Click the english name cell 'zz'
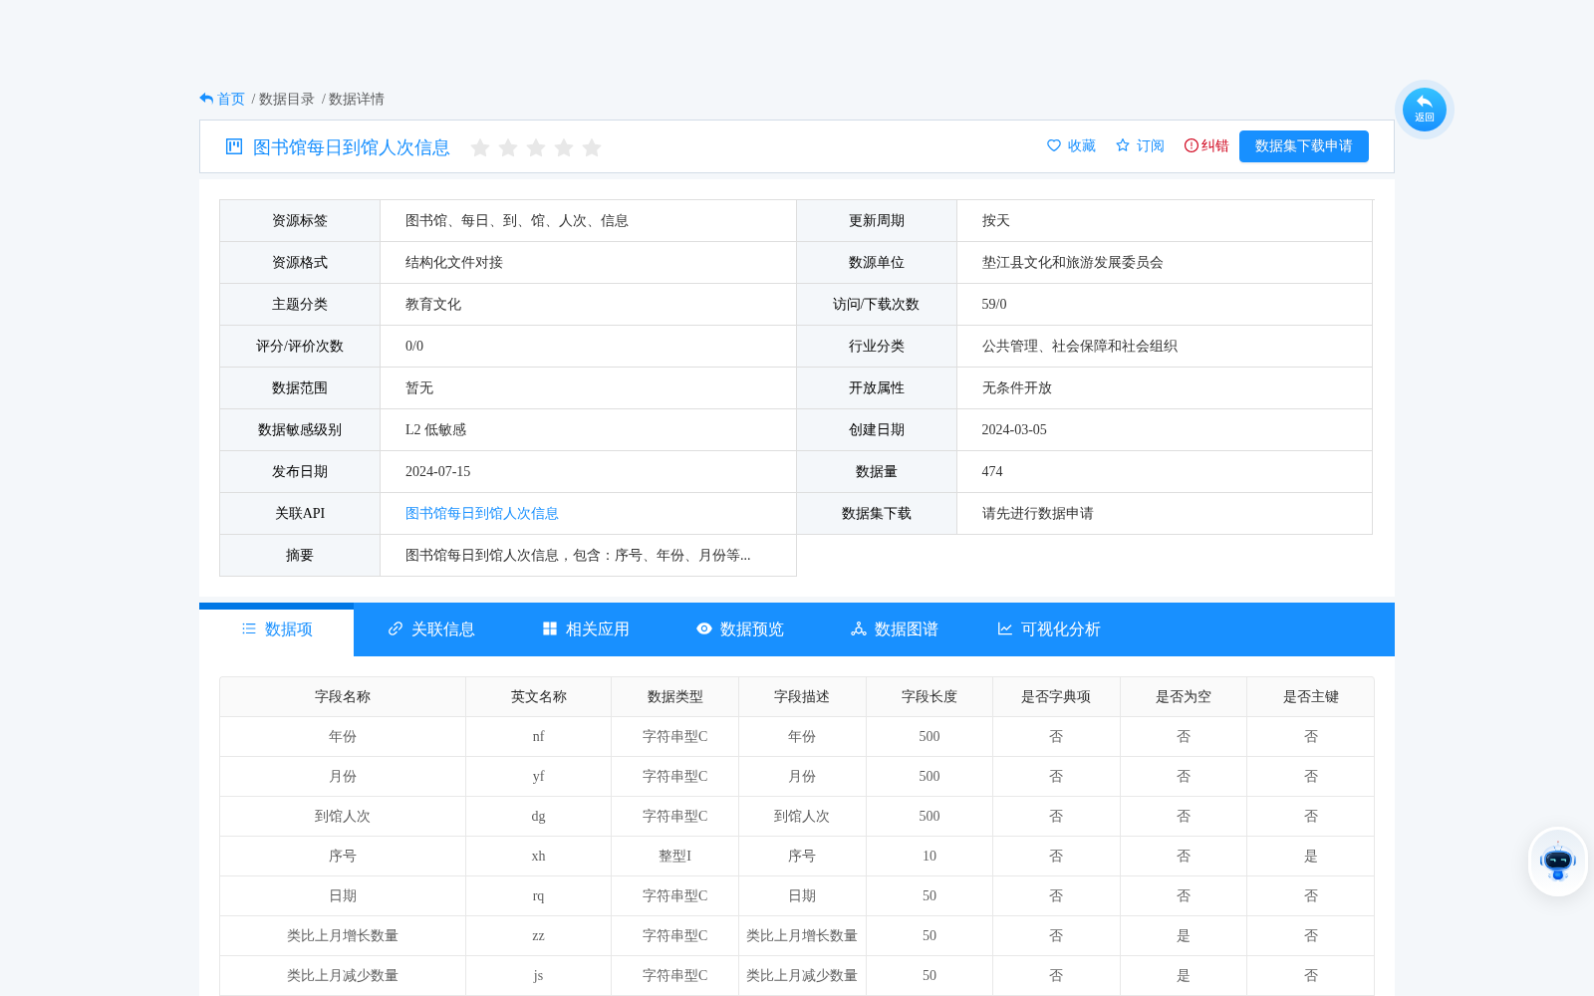The image size is (1594, 996). [x=539, y=935]
